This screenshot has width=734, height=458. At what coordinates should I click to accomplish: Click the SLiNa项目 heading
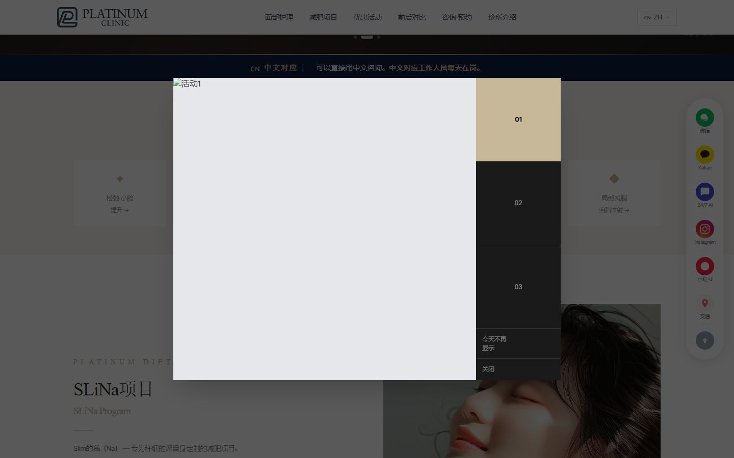[x=113, y=389]
